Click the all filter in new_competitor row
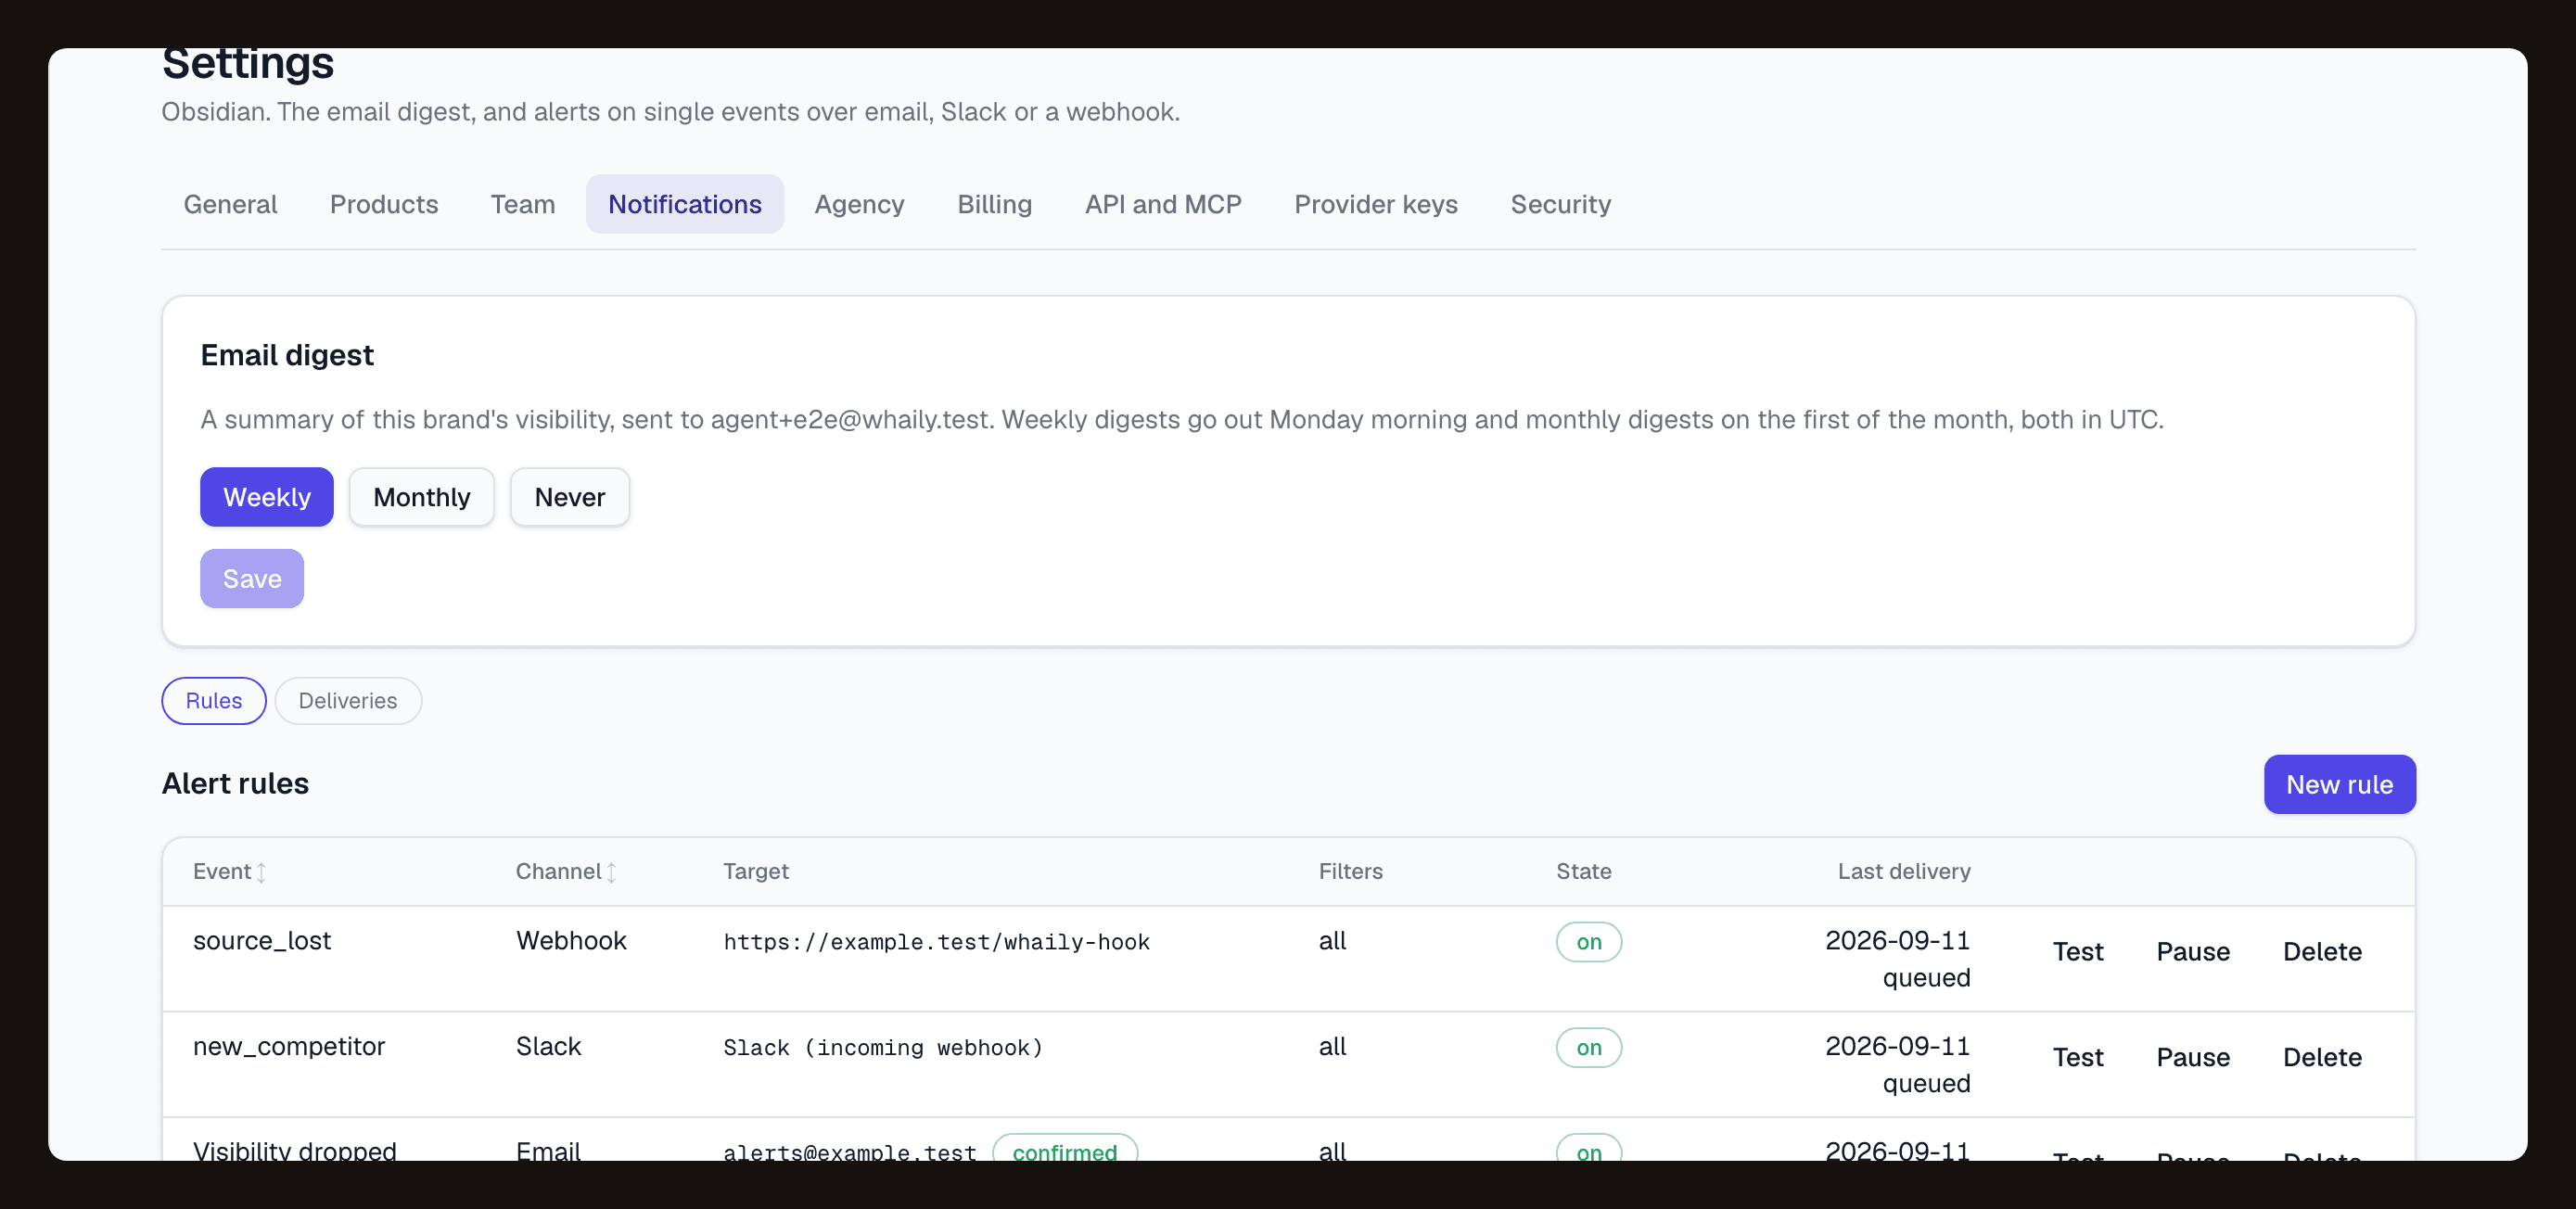This screenshot has width=2576, height=1209. tap(1332, 1047)
